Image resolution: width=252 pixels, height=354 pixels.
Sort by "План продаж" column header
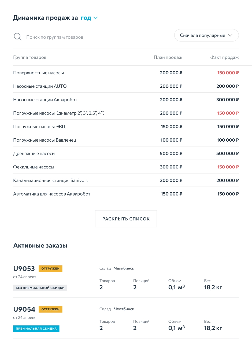[x=168, y=57]
